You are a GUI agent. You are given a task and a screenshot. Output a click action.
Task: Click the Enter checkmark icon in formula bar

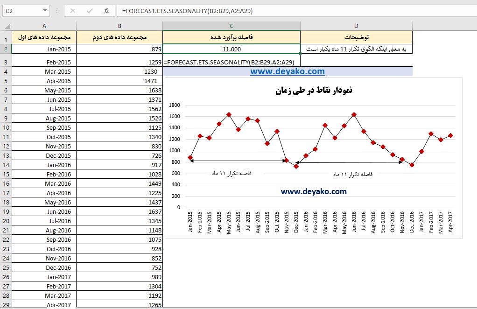pos(90,11)
